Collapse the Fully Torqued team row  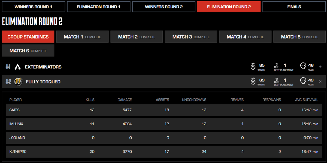[320, 81]
